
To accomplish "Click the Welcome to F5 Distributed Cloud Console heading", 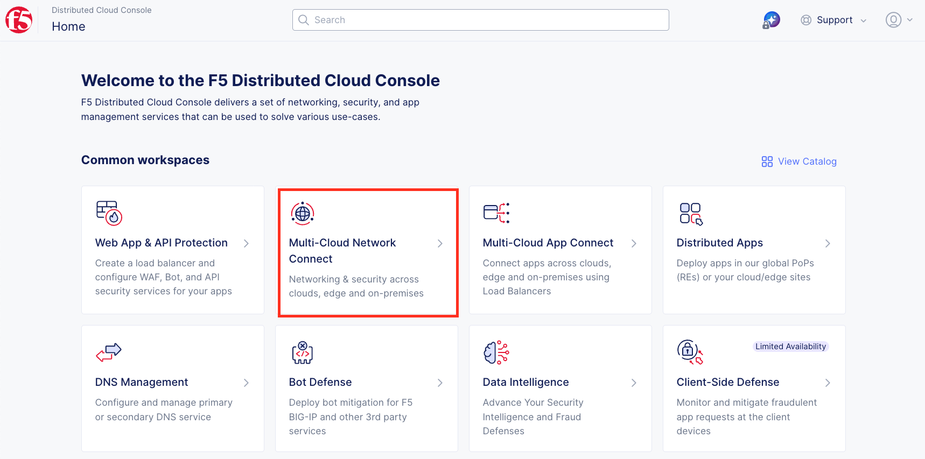I will (261, 80).
